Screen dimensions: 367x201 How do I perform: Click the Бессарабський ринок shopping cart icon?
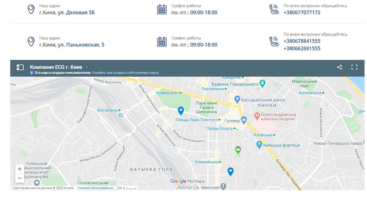tap(237, 99)
